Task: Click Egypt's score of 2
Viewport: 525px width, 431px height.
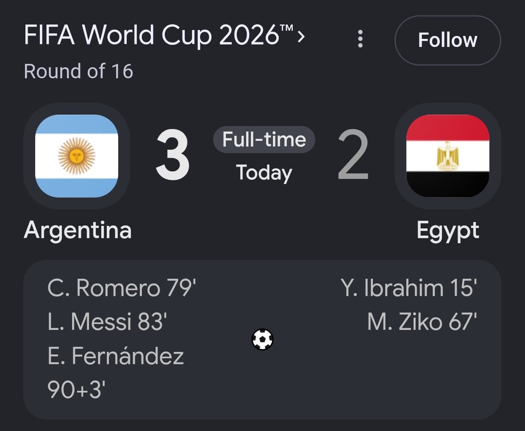Action: [353, 155]
